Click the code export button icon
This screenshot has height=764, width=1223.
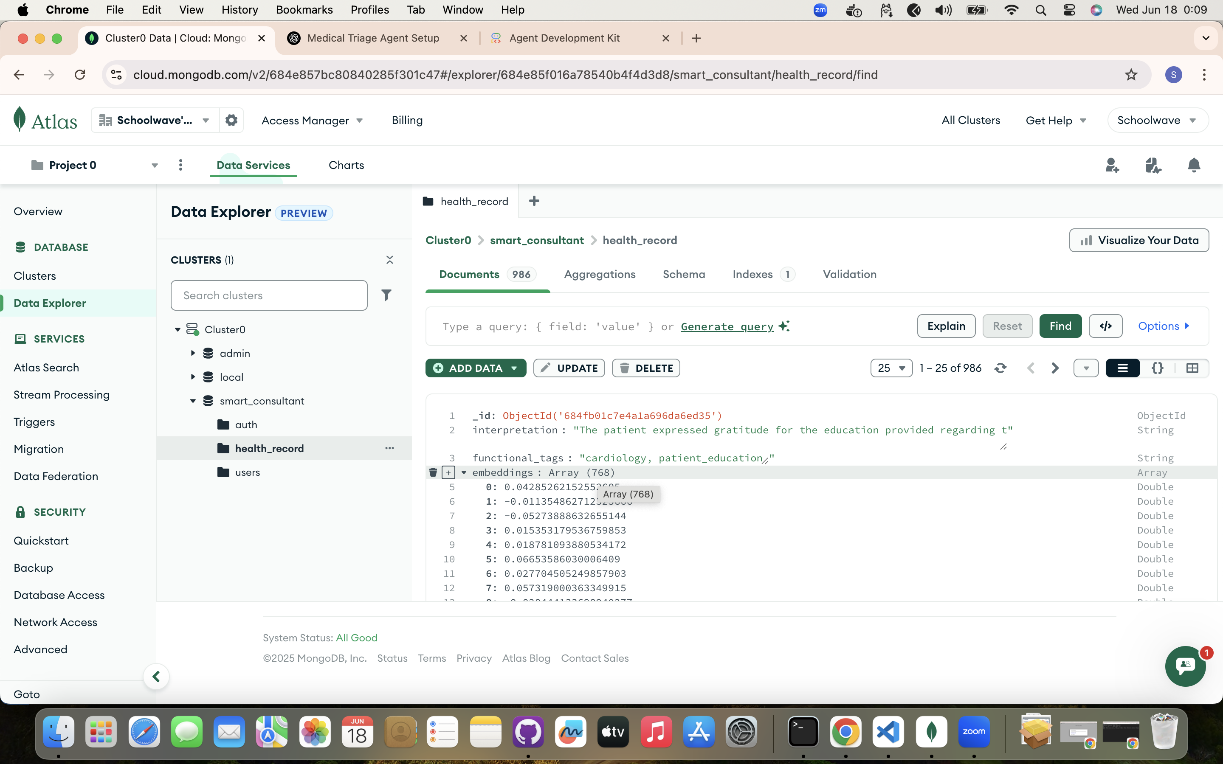tap(1105, 326)
